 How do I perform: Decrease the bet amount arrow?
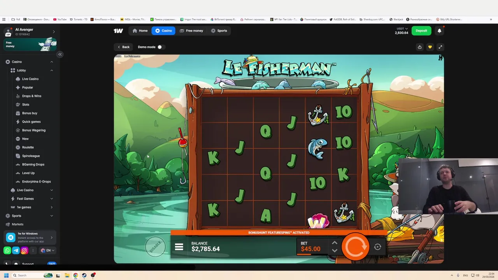(x=334, y=251)
